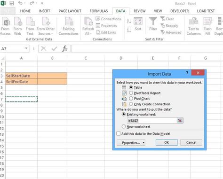Select the Existing worksheet radio button
The height and width of the screenshot is (179, 223).
(124, 114)
